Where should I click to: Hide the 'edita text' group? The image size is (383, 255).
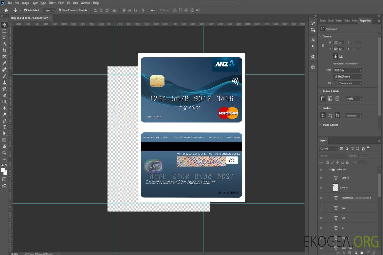(x=321, y=170)
